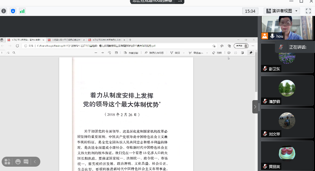
Task: Click the pin icon on PDF toolbar
Action: coord(251,53)
